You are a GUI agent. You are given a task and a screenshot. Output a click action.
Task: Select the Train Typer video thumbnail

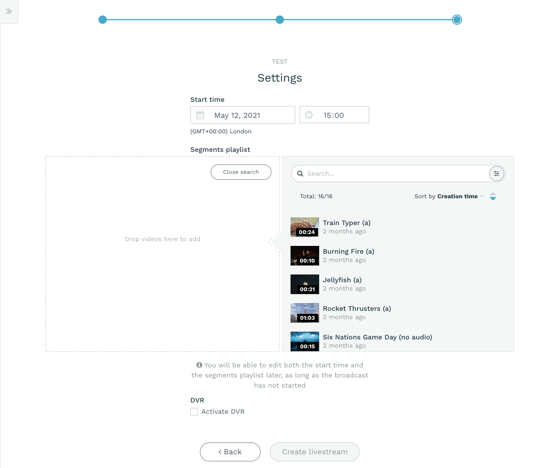click(x=305, y=227)
